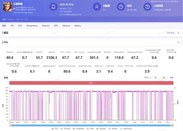The image size is (183, 131).
Task: Toggle the Smooth series in chart legend
Action: click(x=65, y=129)
